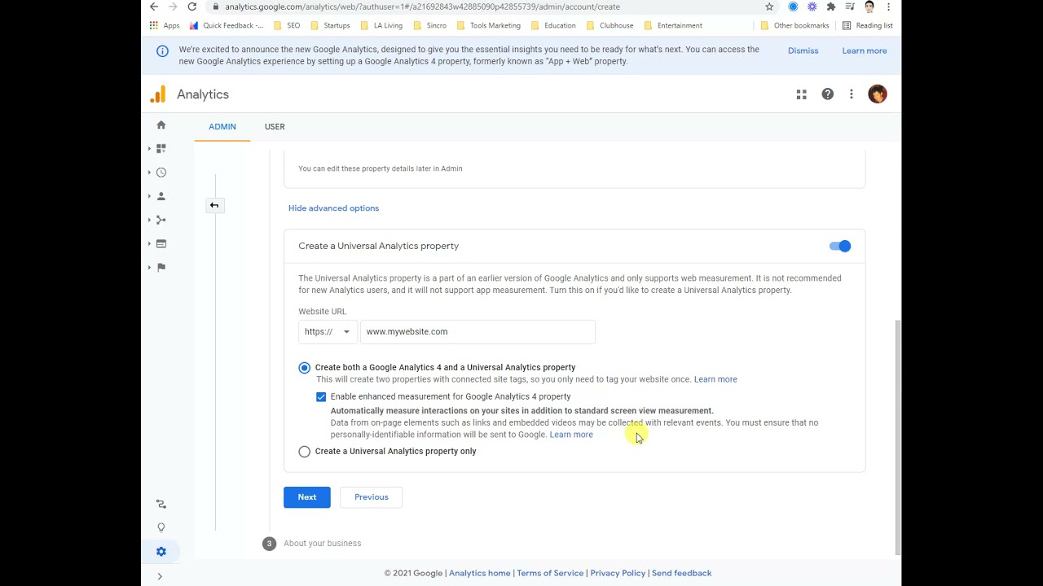Expand the Conversions section arrow in sidebar

pos(149,267)
